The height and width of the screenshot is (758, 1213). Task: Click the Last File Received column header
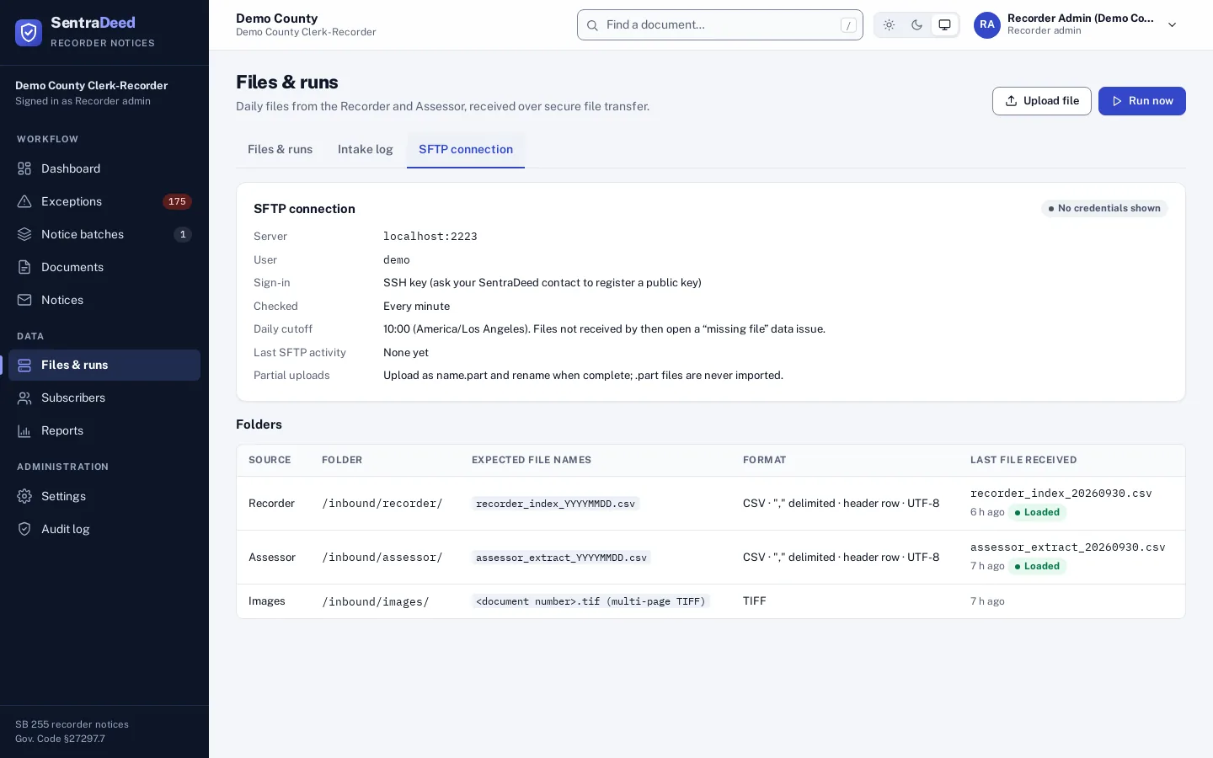click(x=1023, y=460)
